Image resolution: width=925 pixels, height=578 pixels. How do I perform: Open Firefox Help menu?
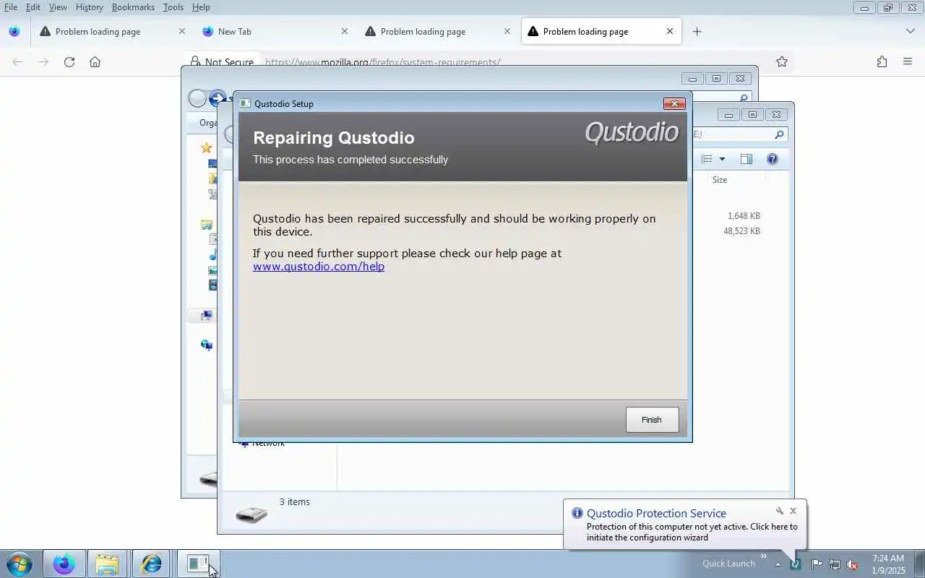201,7
